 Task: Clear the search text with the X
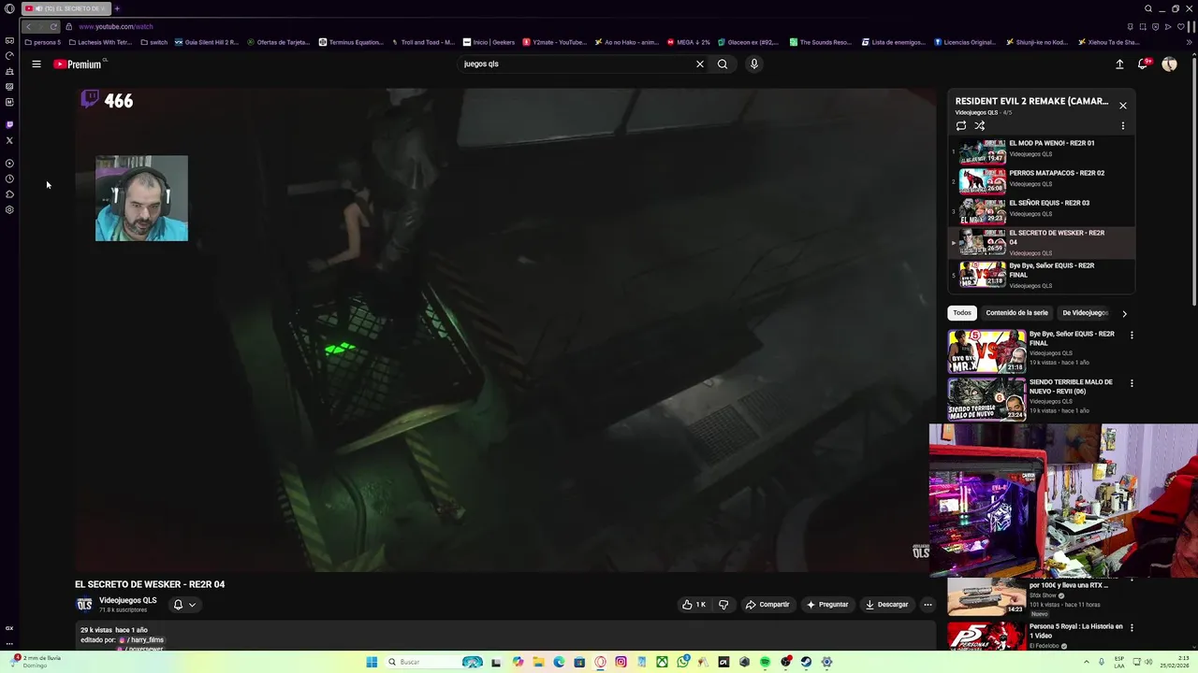click(699, 64)
